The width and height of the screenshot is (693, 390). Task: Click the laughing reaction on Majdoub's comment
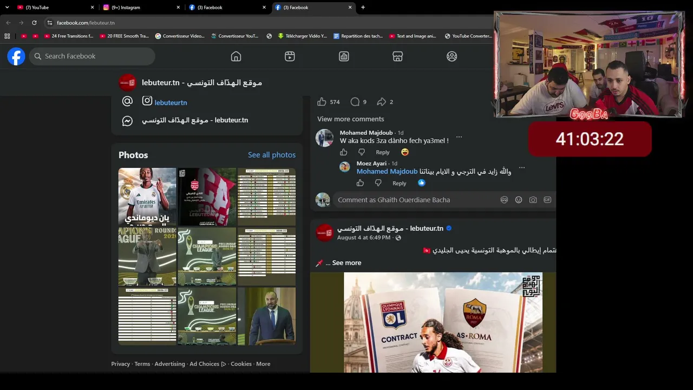pyautogui.click(x=405, y=152)
